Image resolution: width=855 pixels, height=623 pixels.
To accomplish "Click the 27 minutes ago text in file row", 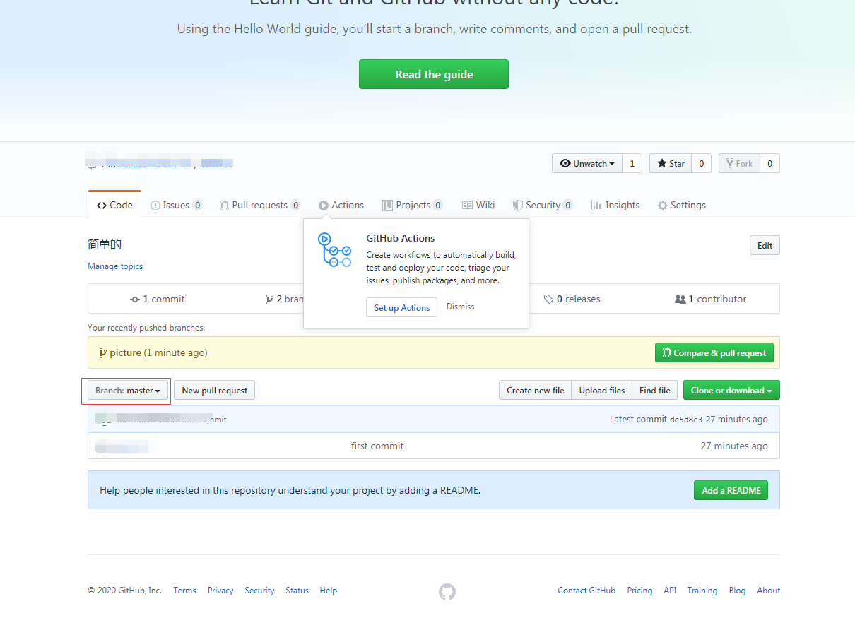I will tap(734, 446).
